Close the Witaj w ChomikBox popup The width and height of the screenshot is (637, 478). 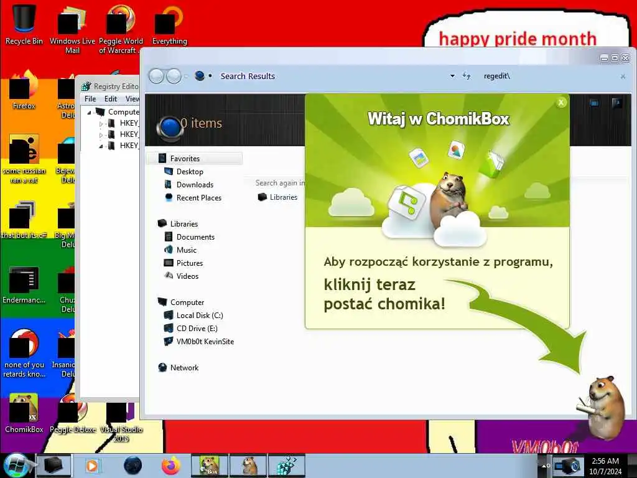tap(561, 103)
